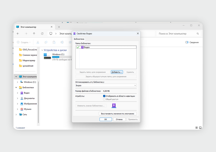216x152 pixels.
Task: Collapse the Этот компьютер sidebar node
Action: coord(16,77)
